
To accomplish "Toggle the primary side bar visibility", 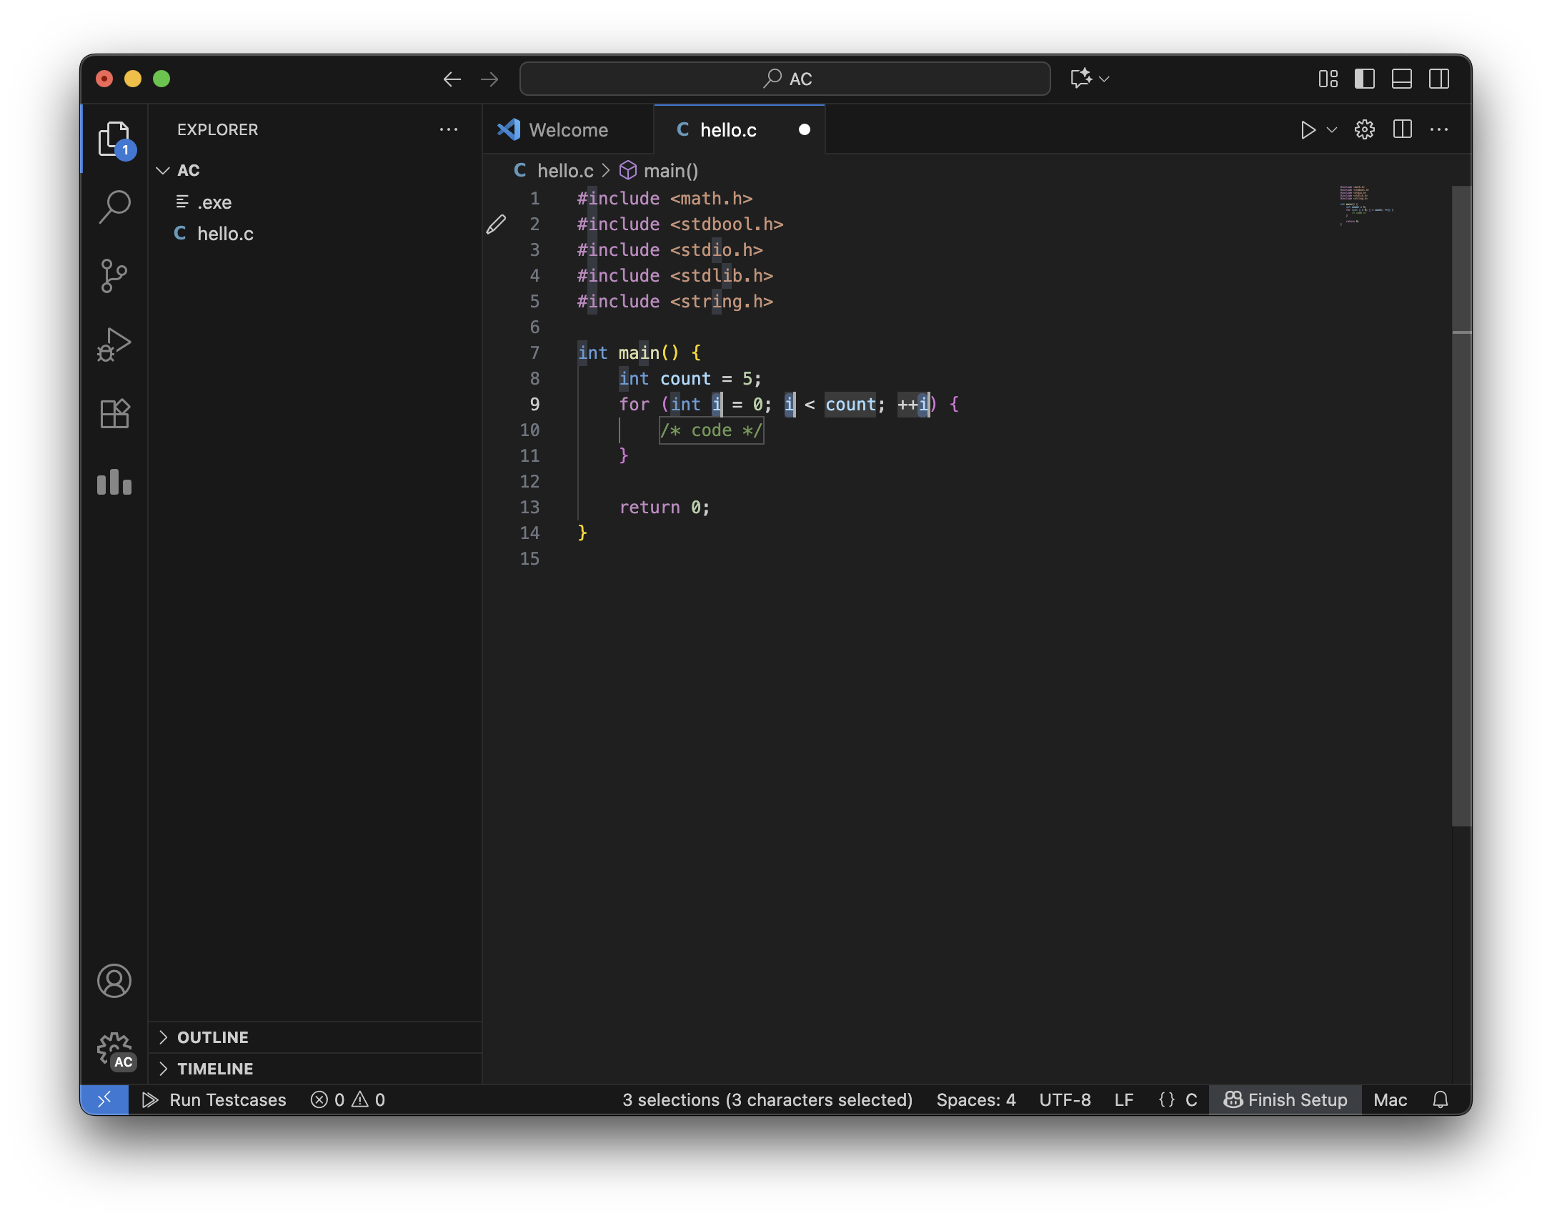I will pos(1364,79).
